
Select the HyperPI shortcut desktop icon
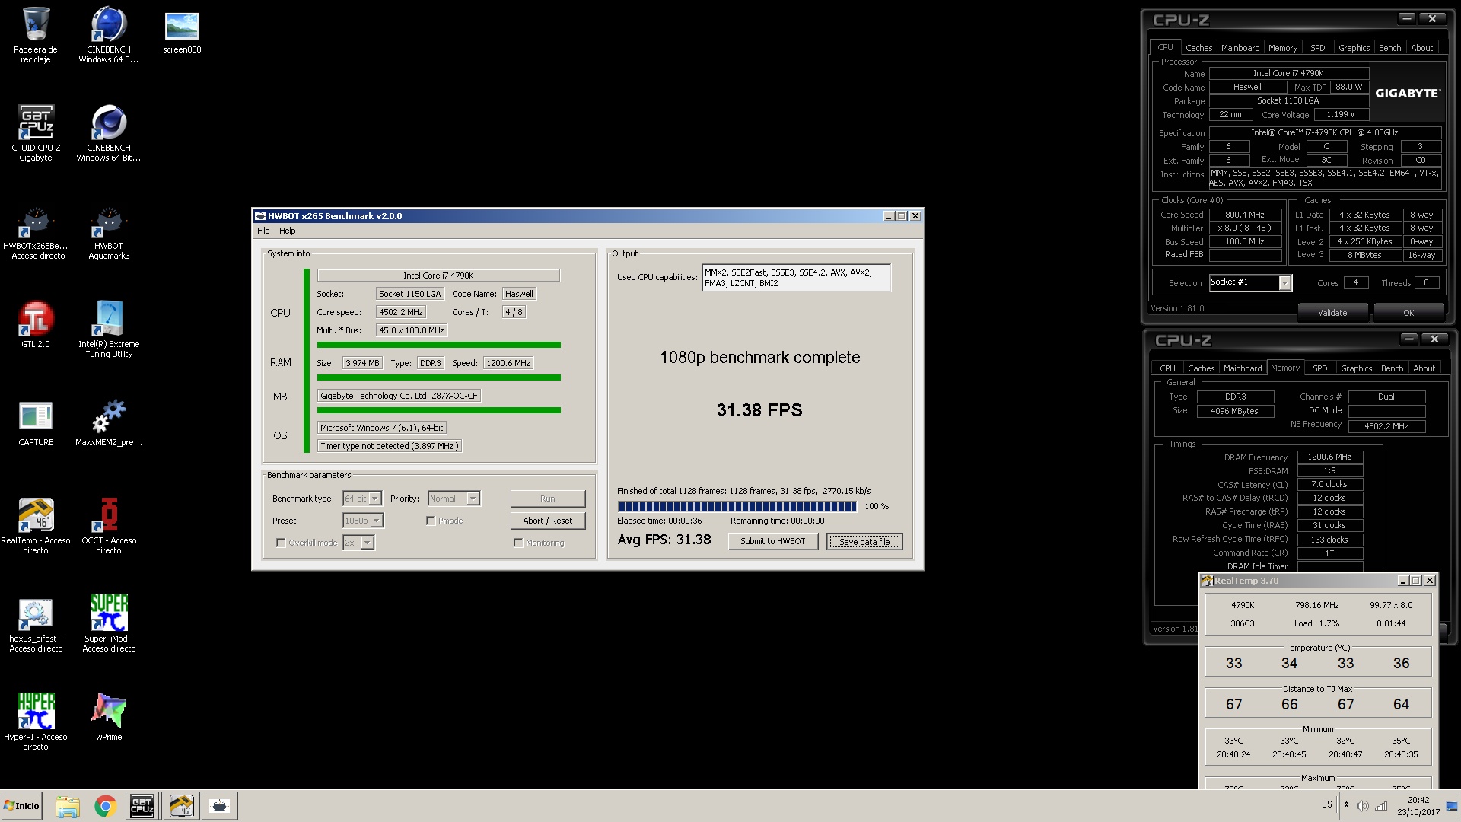[x=36, y=721]
